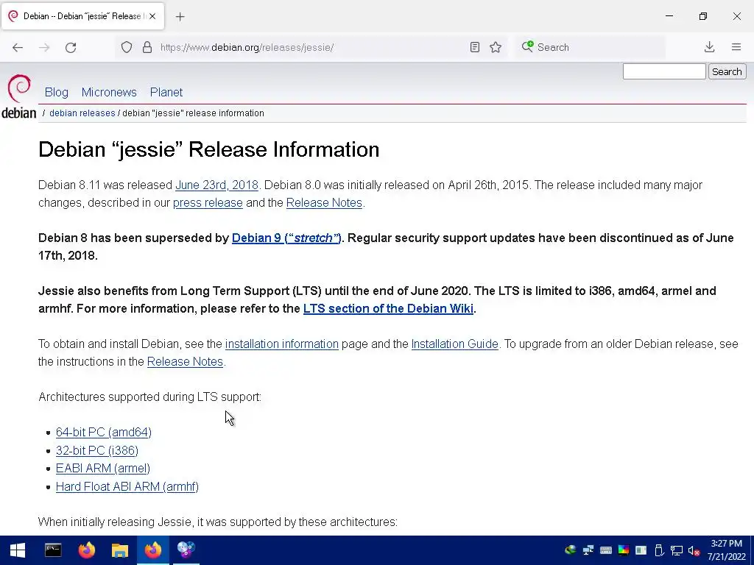The image size is (754, 565).
Task: Open the installation information link
Action: pyautogui.click(x=282, y=344)
